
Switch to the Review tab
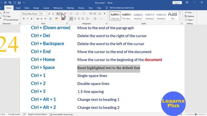click(x=81, y=8)
